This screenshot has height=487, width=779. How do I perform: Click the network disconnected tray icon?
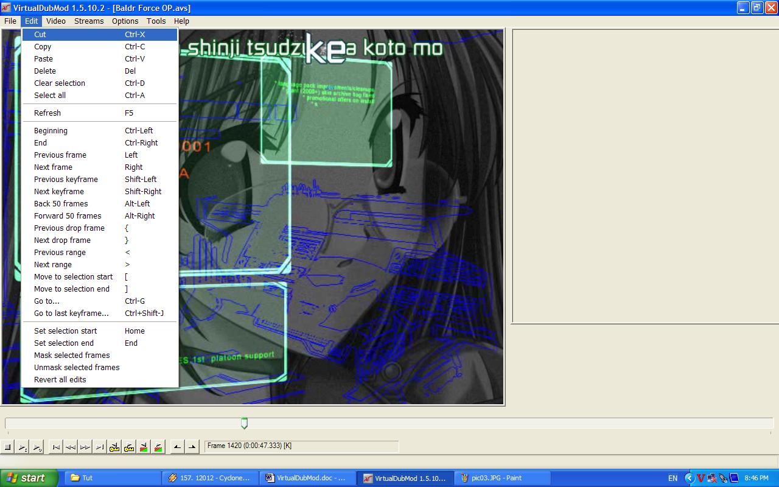coord(711,478)
